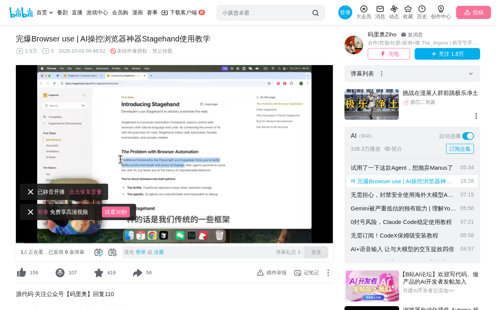Click 订阅合集 subscribe button

click(460, 149)
